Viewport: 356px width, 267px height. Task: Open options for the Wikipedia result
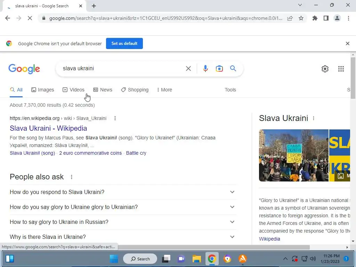(x=115, y=118)
